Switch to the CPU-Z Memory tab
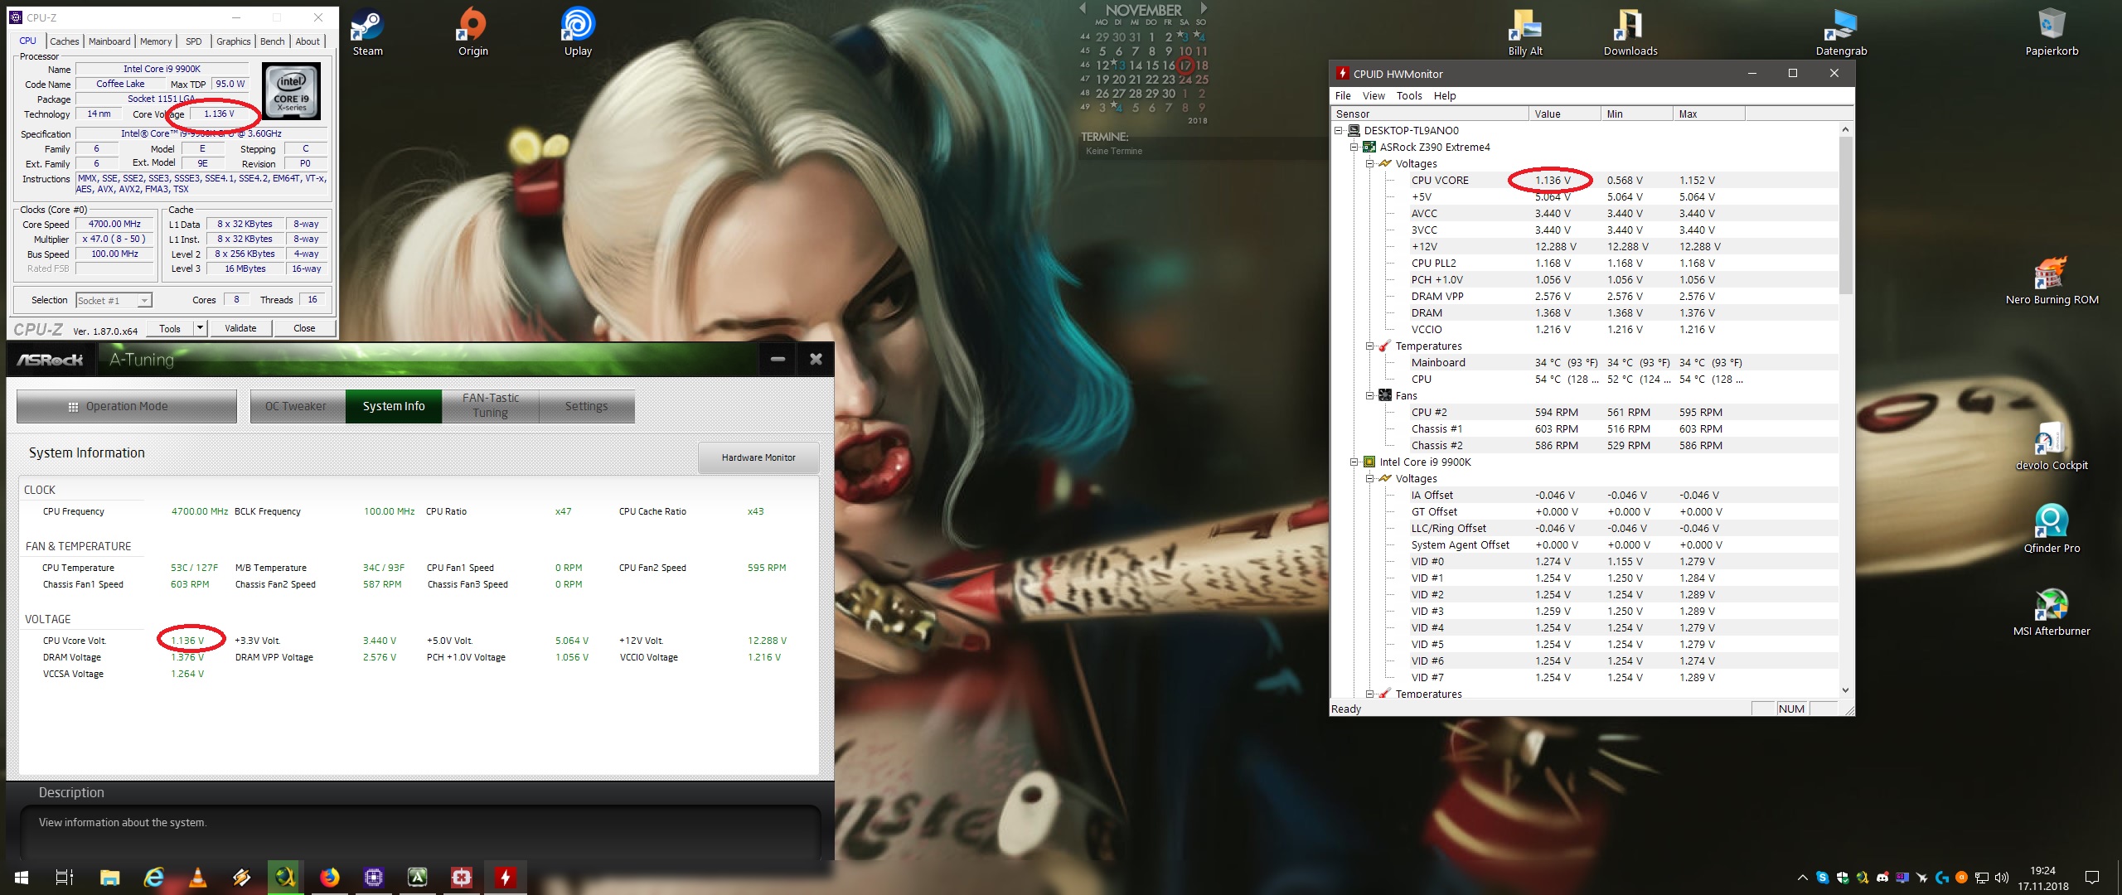 coord(155,41)
